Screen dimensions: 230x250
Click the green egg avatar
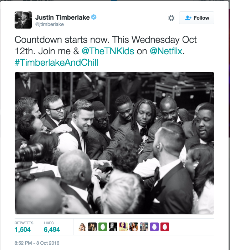[x=103, y=227]
